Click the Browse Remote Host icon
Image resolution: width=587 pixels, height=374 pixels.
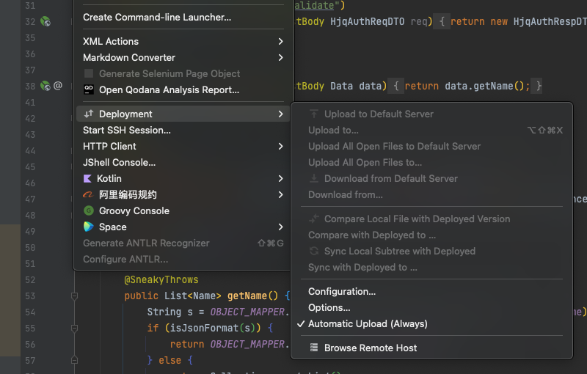314,348
